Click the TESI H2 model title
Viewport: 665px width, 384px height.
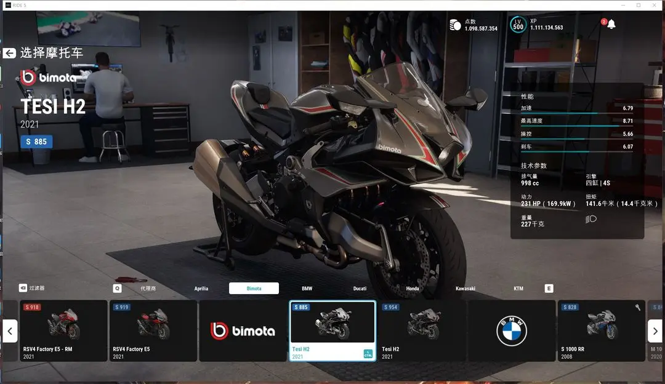coord(53,106)
